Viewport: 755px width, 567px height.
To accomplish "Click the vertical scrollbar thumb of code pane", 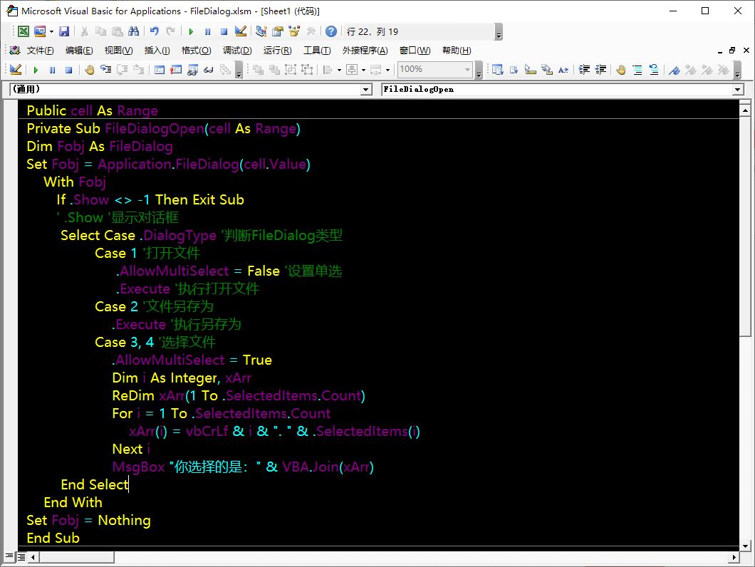I will [745, 227].
